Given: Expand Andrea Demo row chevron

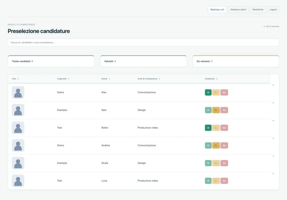Looking at the screenshot, I should (x=273, y=138).
